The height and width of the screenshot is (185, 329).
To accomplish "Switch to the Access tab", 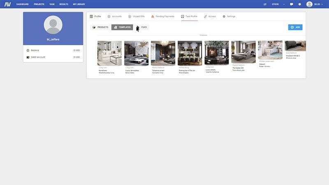I will [210, 16].
